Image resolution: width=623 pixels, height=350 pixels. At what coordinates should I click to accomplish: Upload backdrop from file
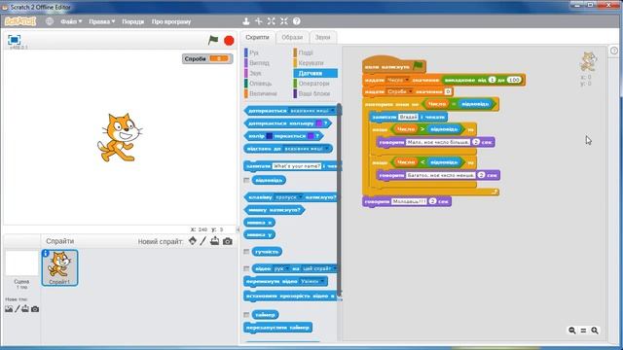pyautogui.click(x=25, y=309)
